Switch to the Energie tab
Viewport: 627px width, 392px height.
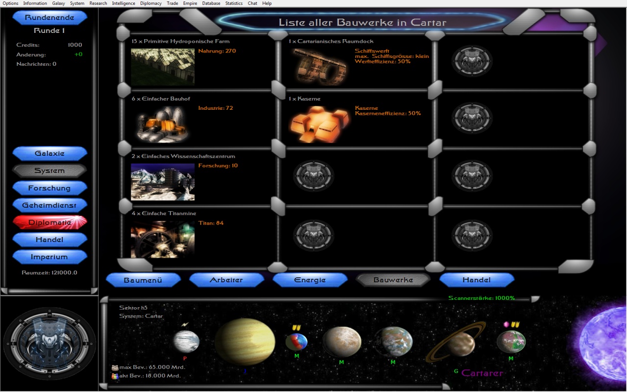pyautogui.click(x=310, y=280)
